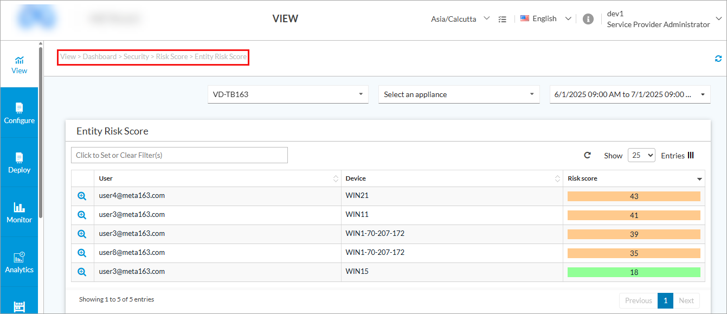Viewport: 727px width, 314px height.
Task: Click the risk score bar showing 41
Action: coord(634,215)
